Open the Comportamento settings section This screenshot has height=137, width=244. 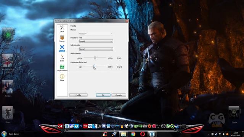(62, 68)
